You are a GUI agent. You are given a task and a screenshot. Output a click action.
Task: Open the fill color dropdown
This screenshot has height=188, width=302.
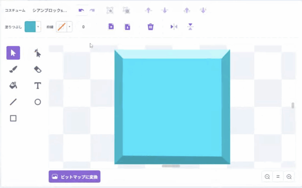click(x=38, y=27)
